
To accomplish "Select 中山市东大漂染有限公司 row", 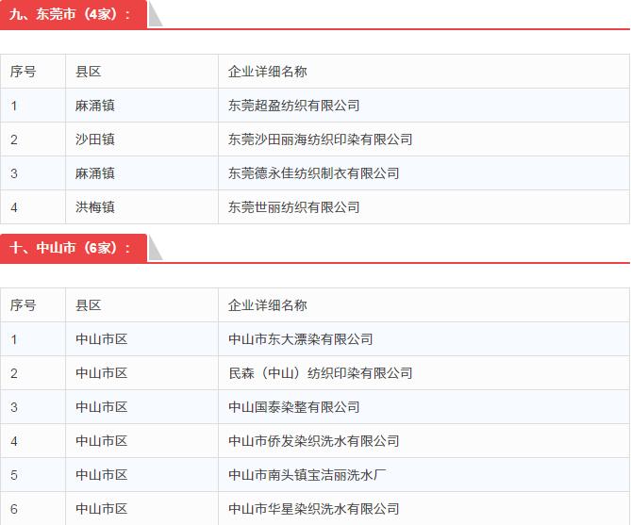I will point(300,339).
